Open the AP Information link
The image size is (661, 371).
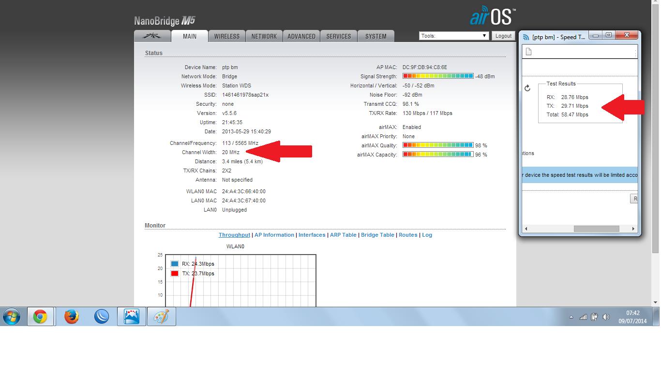tap(274, 235)
